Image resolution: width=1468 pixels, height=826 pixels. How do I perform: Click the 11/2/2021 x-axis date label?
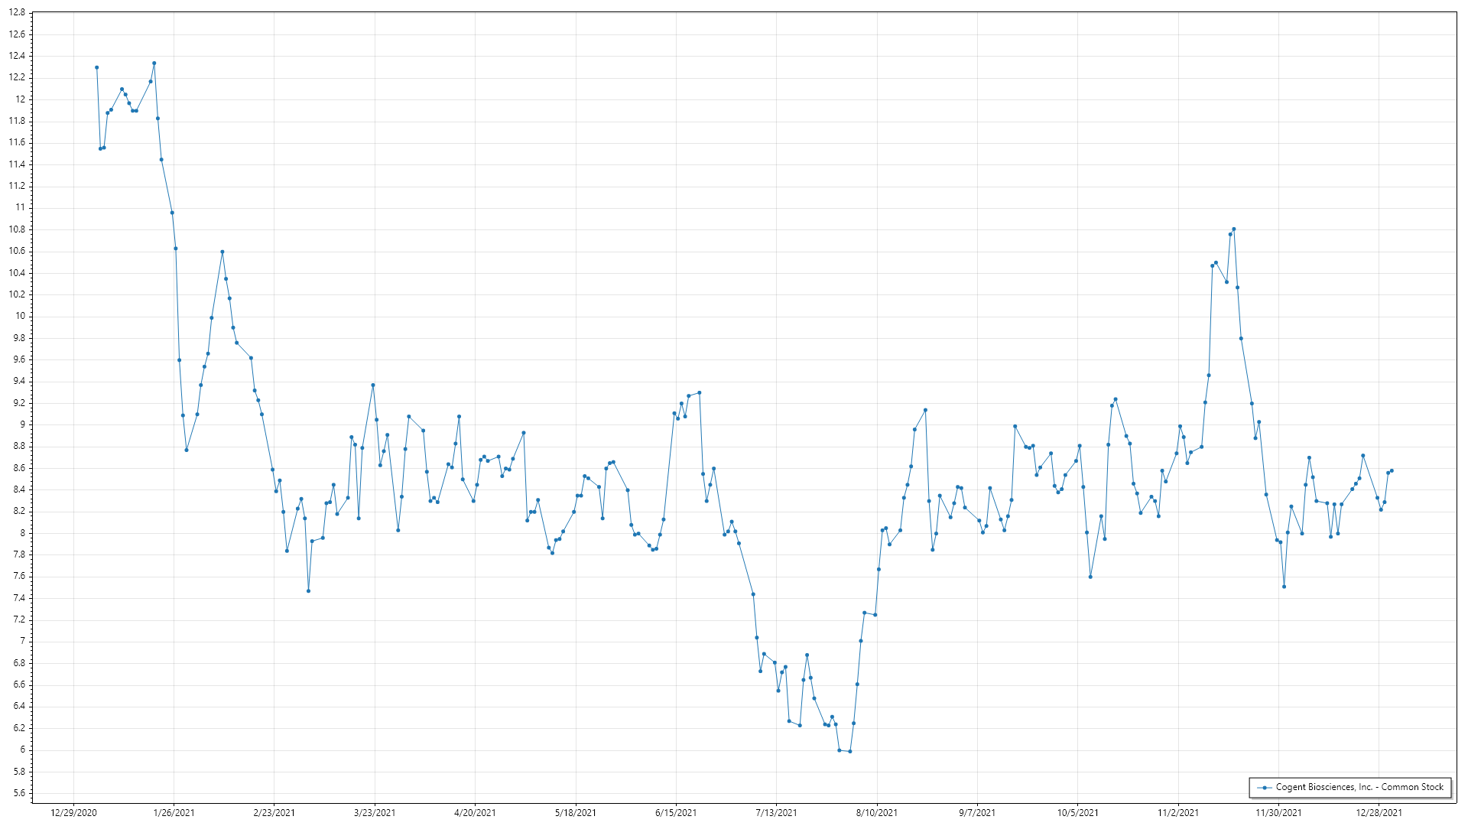point(1178,812)
